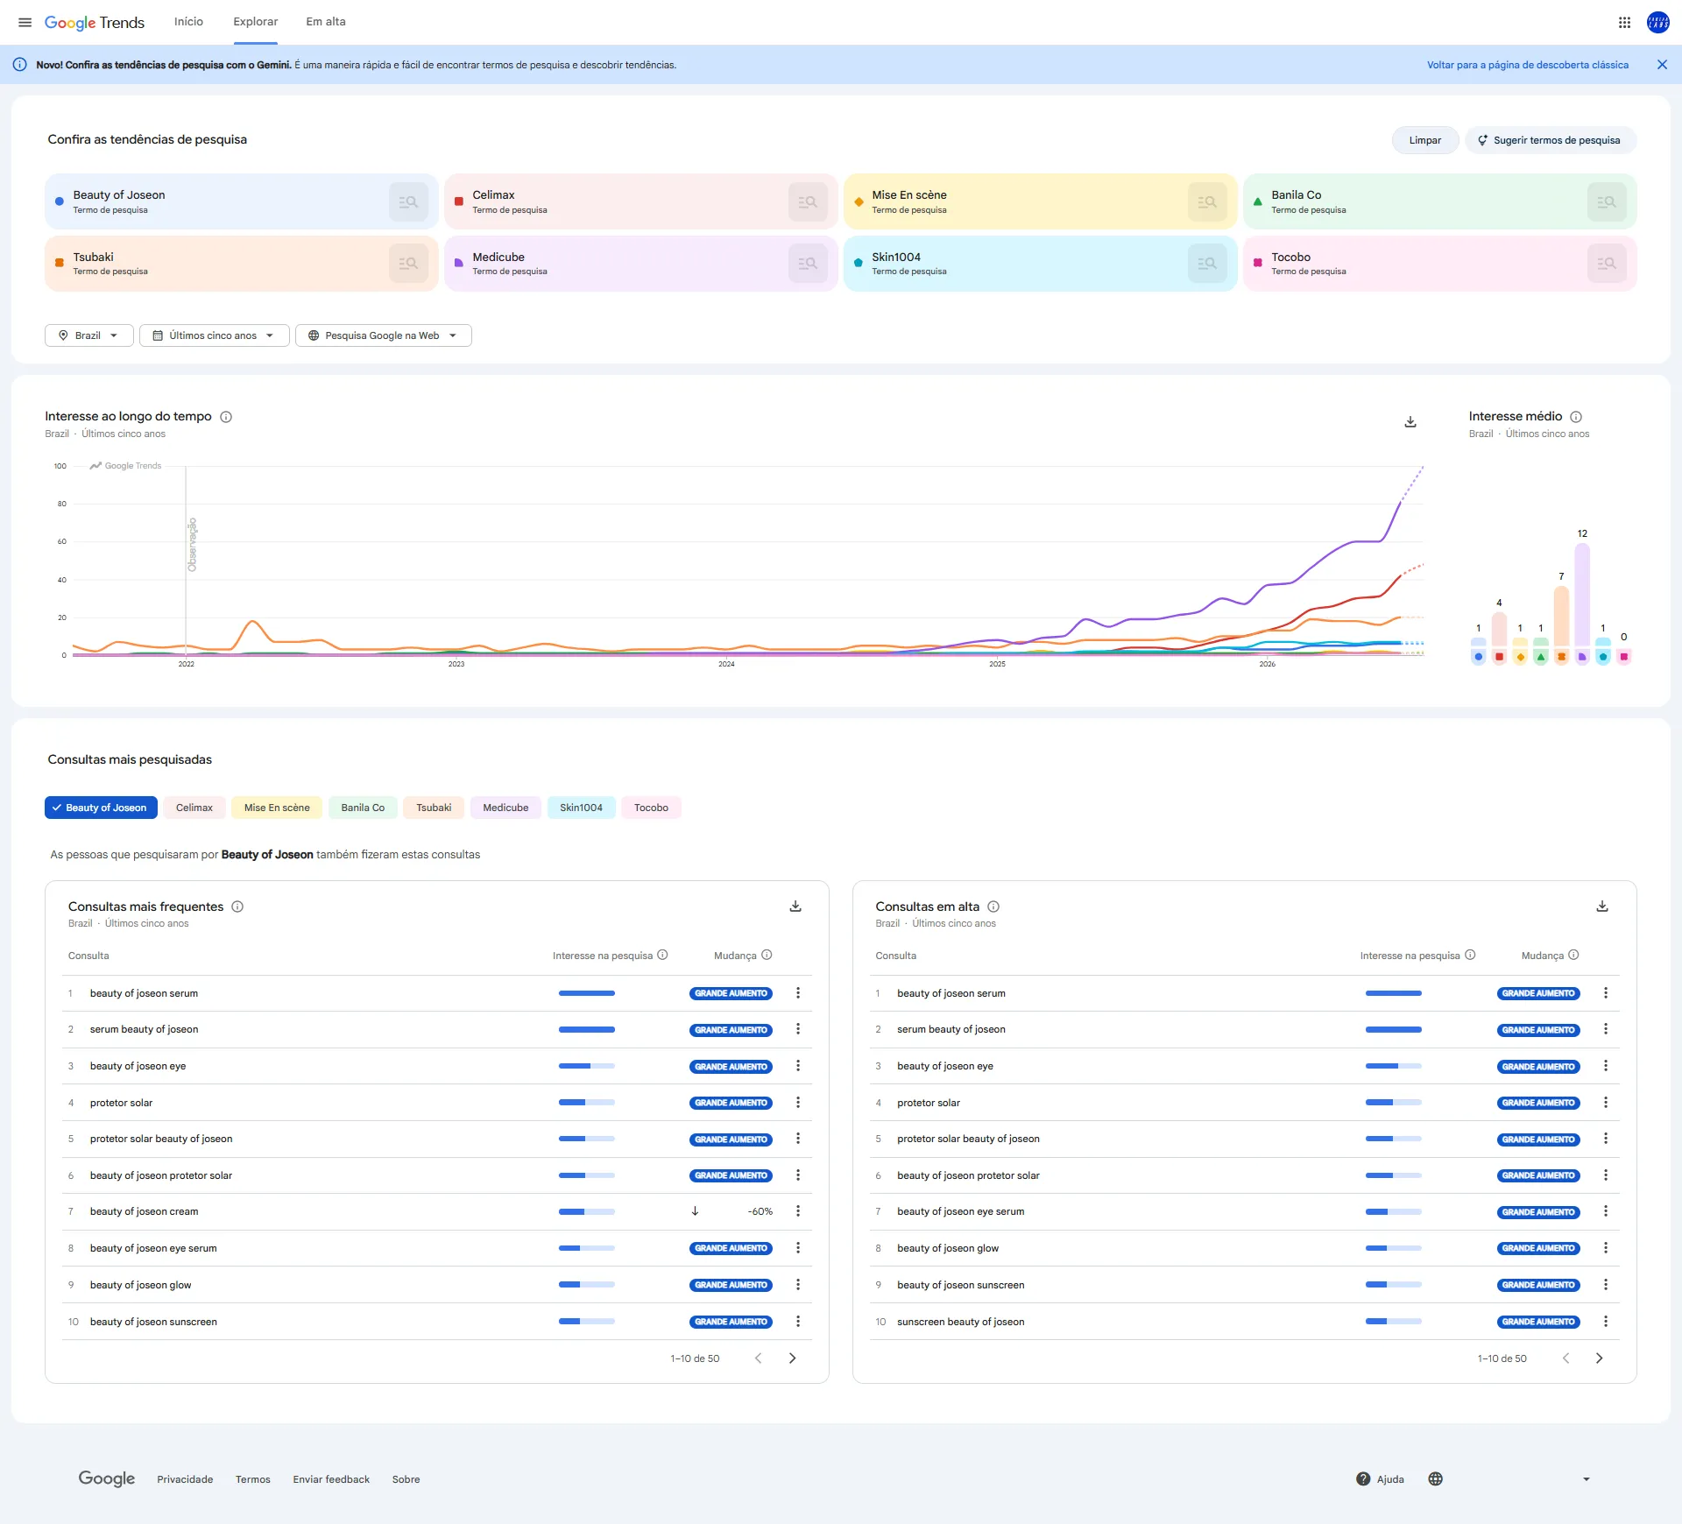Click Sugerir termos de pesquisa button

(1550, 140)
